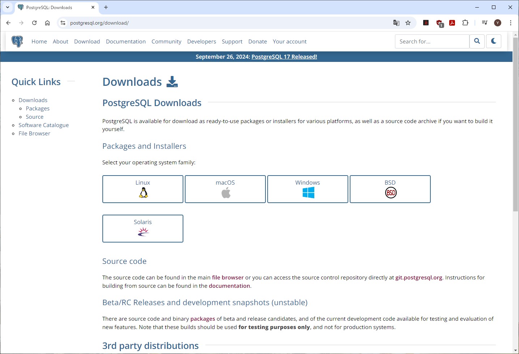Select the Linux penguin operating system icon
Viewport: 519px width, 354px height.
pyautogui.click(x=143, y=192)
